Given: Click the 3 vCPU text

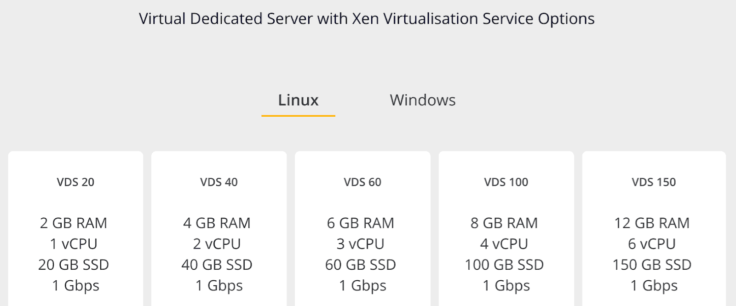Looking at the screenshot, I should 361,244.
